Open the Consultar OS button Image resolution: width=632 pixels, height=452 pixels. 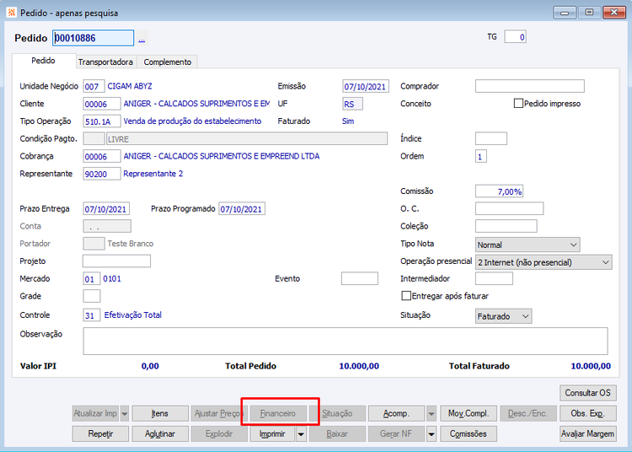(587, 393)
